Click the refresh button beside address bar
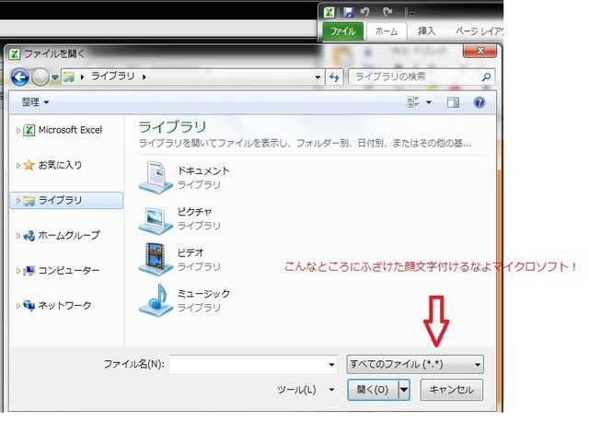The height and width of the screenshot is (422, 589). tap(334, 77)
